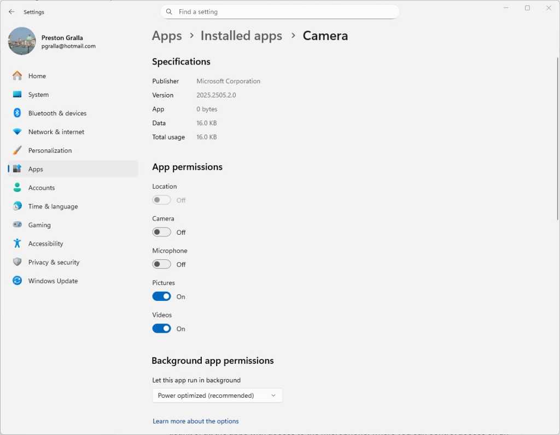Select Accounts in the sidebar
Viewport: 560px width, 435px height.
pos(41,188)
